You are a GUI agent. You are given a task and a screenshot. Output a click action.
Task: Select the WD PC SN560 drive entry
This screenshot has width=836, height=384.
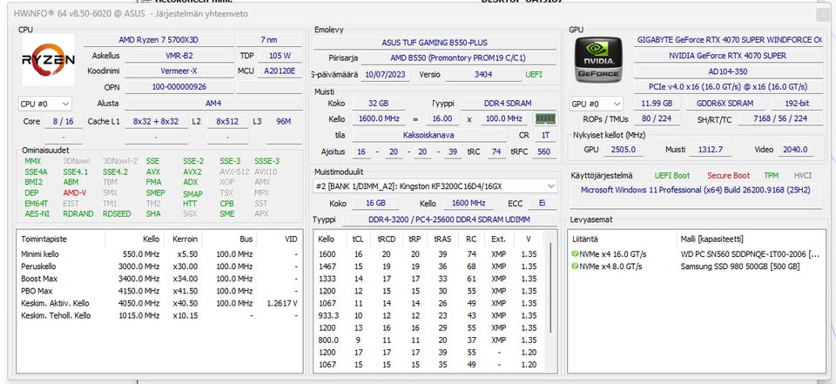point(697,254)
